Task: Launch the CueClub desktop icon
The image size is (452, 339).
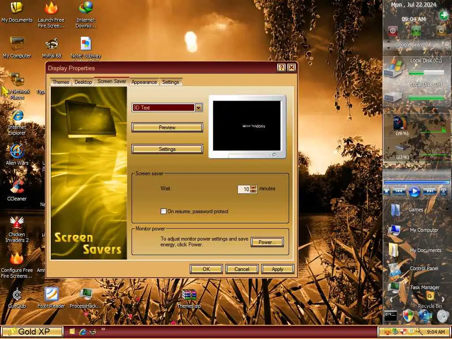Action: pyautogui.click(x=17, y=298)
